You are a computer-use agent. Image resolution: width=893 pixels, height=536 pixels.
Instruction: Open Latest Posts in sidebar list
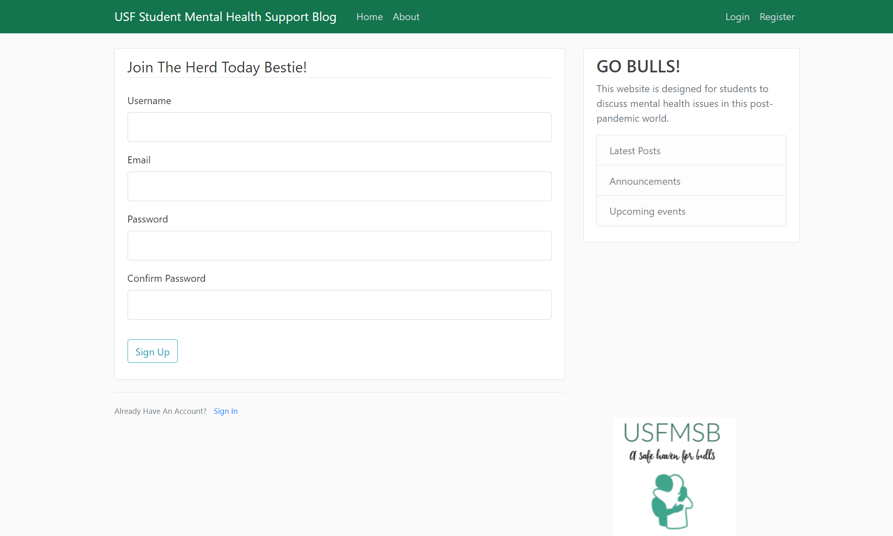pyautogui.click(x=635, y=151)
